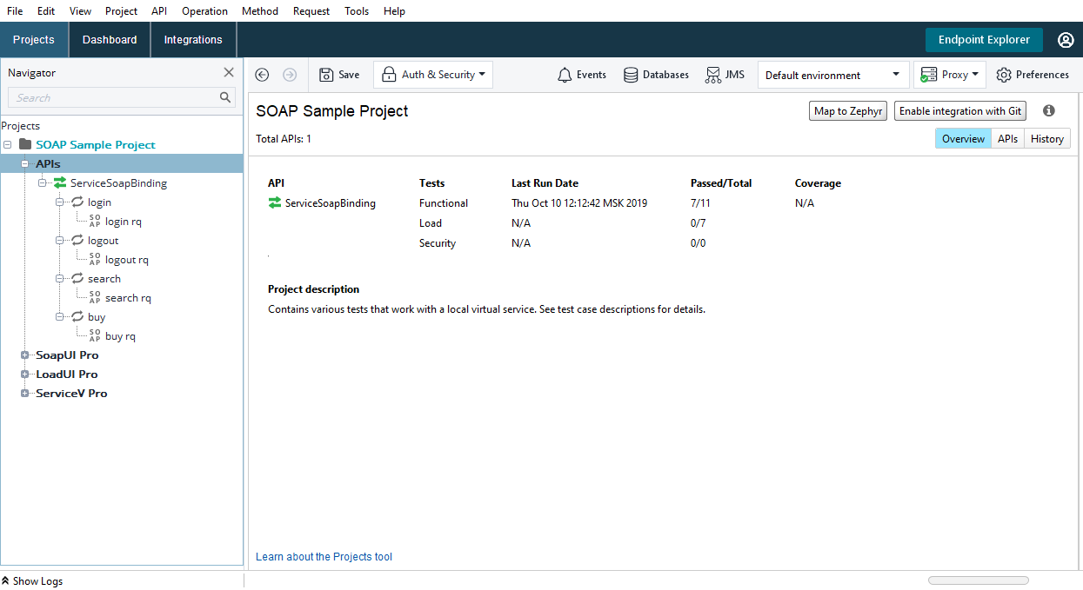The width and height of the screenshot is (1083, 590).
Task: Click the SOAP icon next to search rq
Action: point(95,298)
